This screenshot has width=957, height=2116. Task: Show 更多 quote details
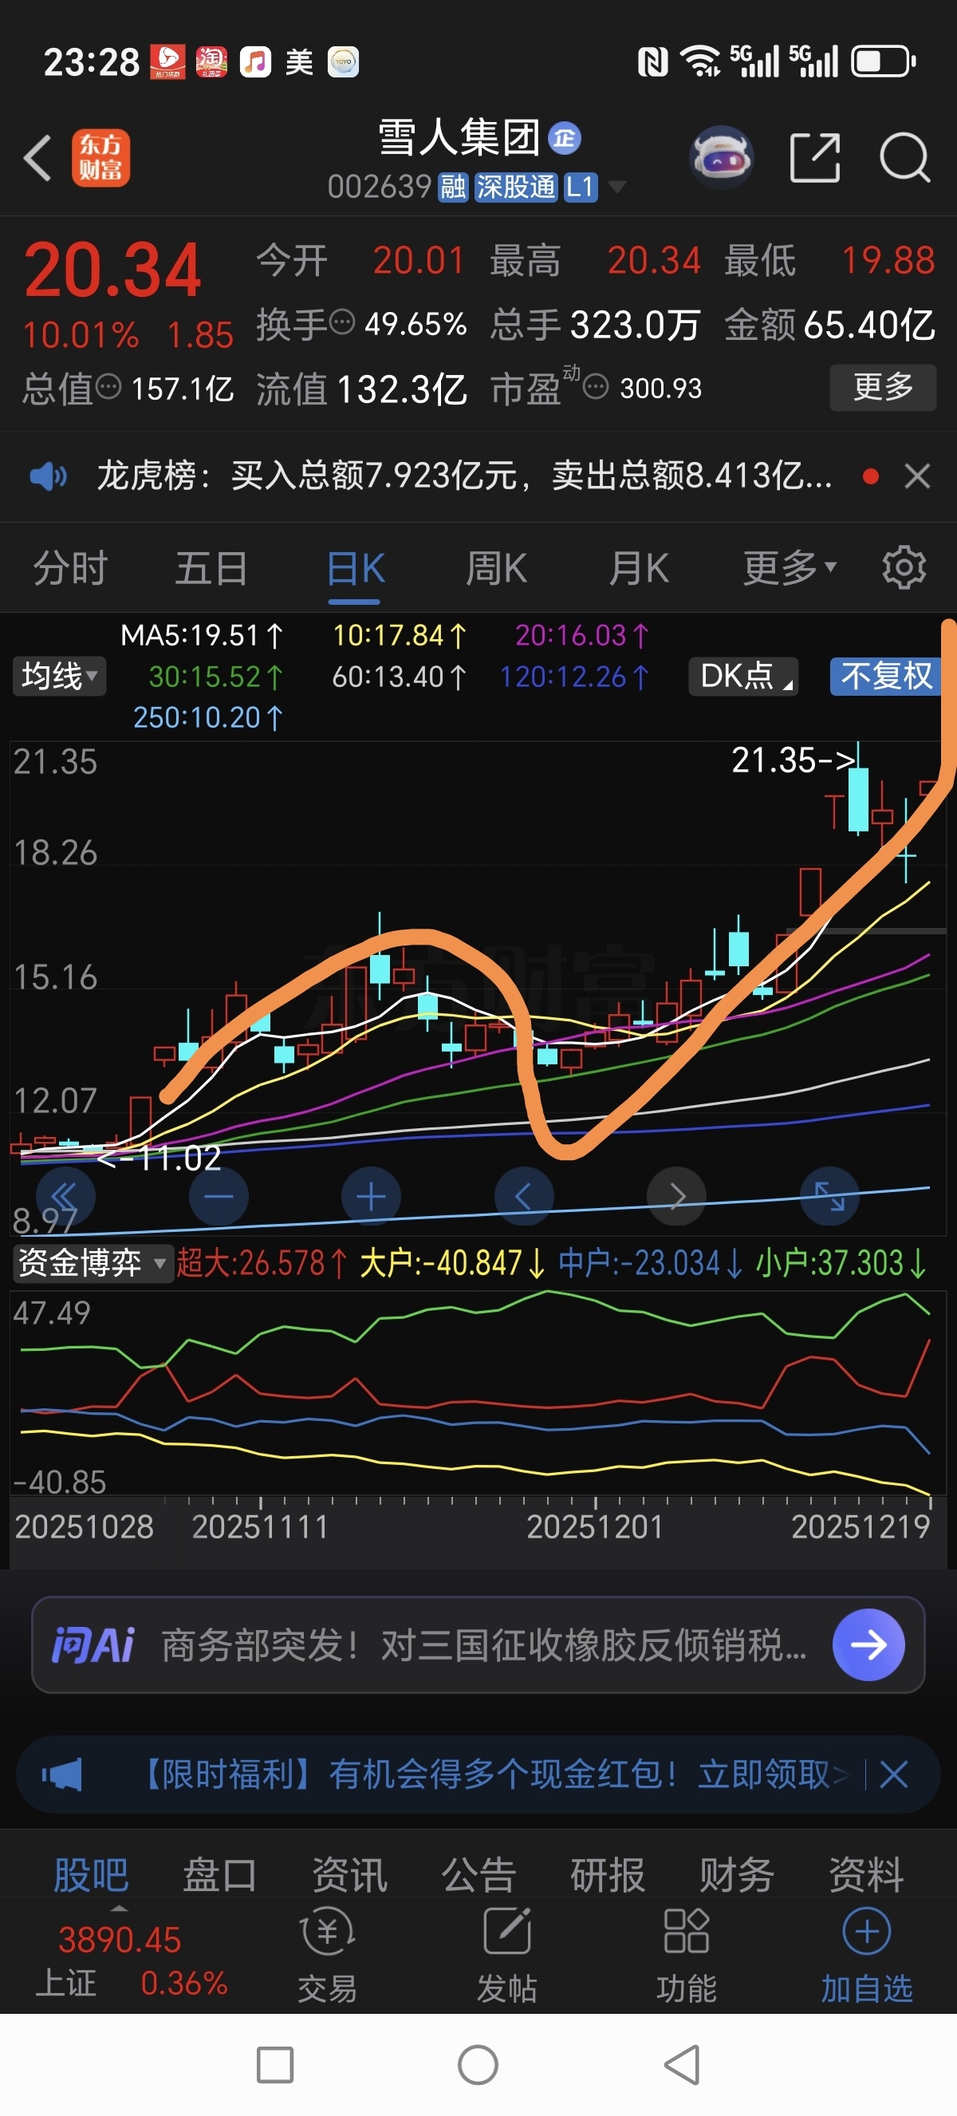[883, 387]
